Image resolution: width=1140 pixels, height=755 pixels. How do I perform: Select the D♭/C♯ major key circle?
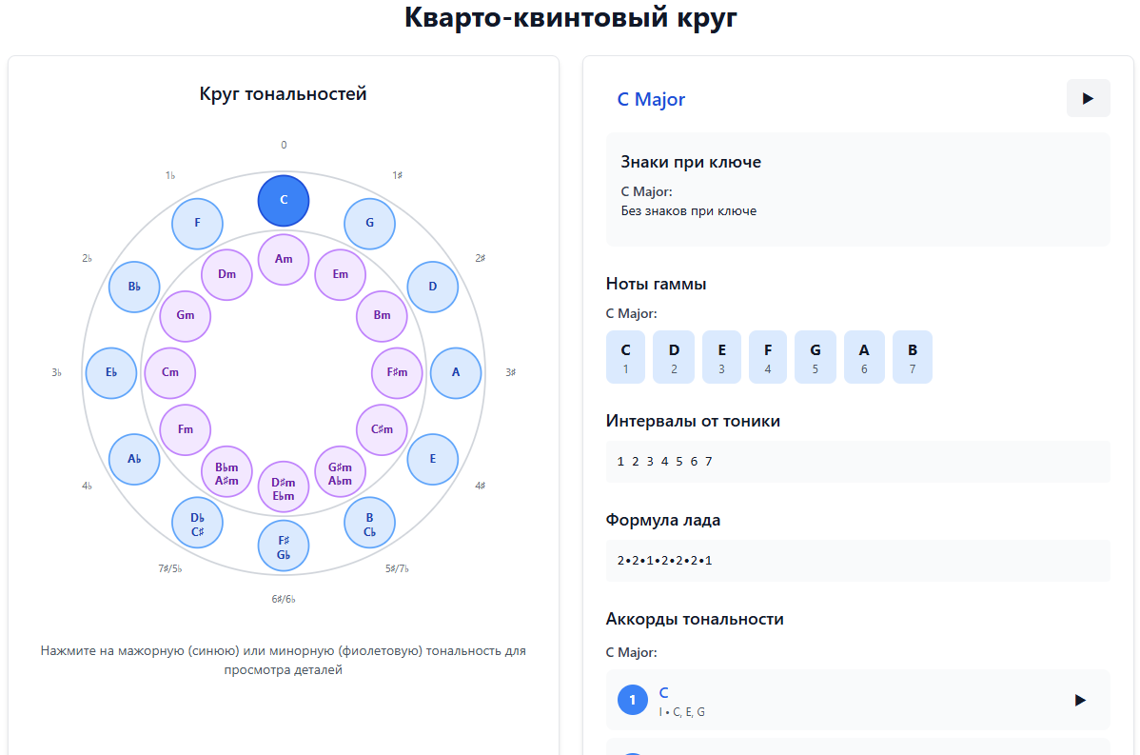coord(197,523)
